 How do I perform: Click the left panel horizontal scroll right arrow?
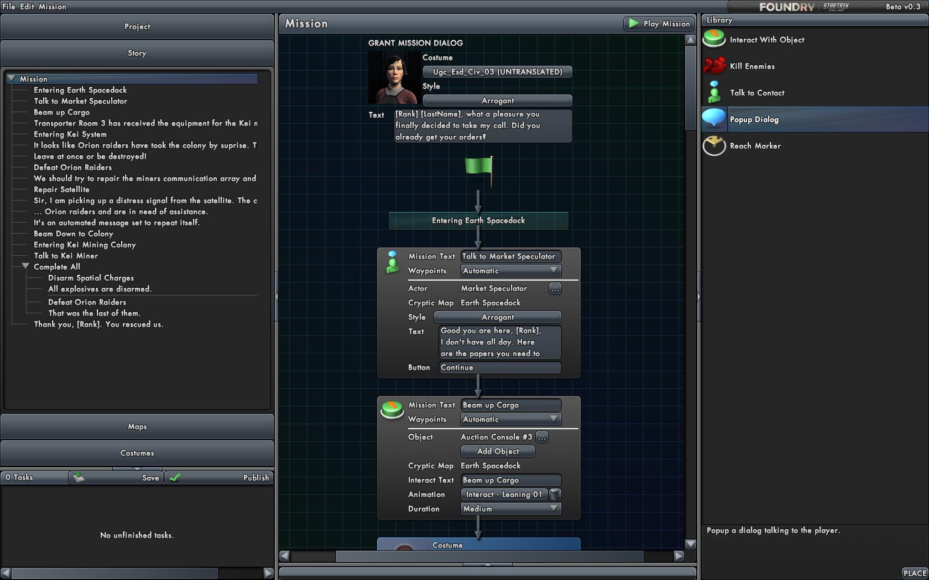click(x=268, y=573)
